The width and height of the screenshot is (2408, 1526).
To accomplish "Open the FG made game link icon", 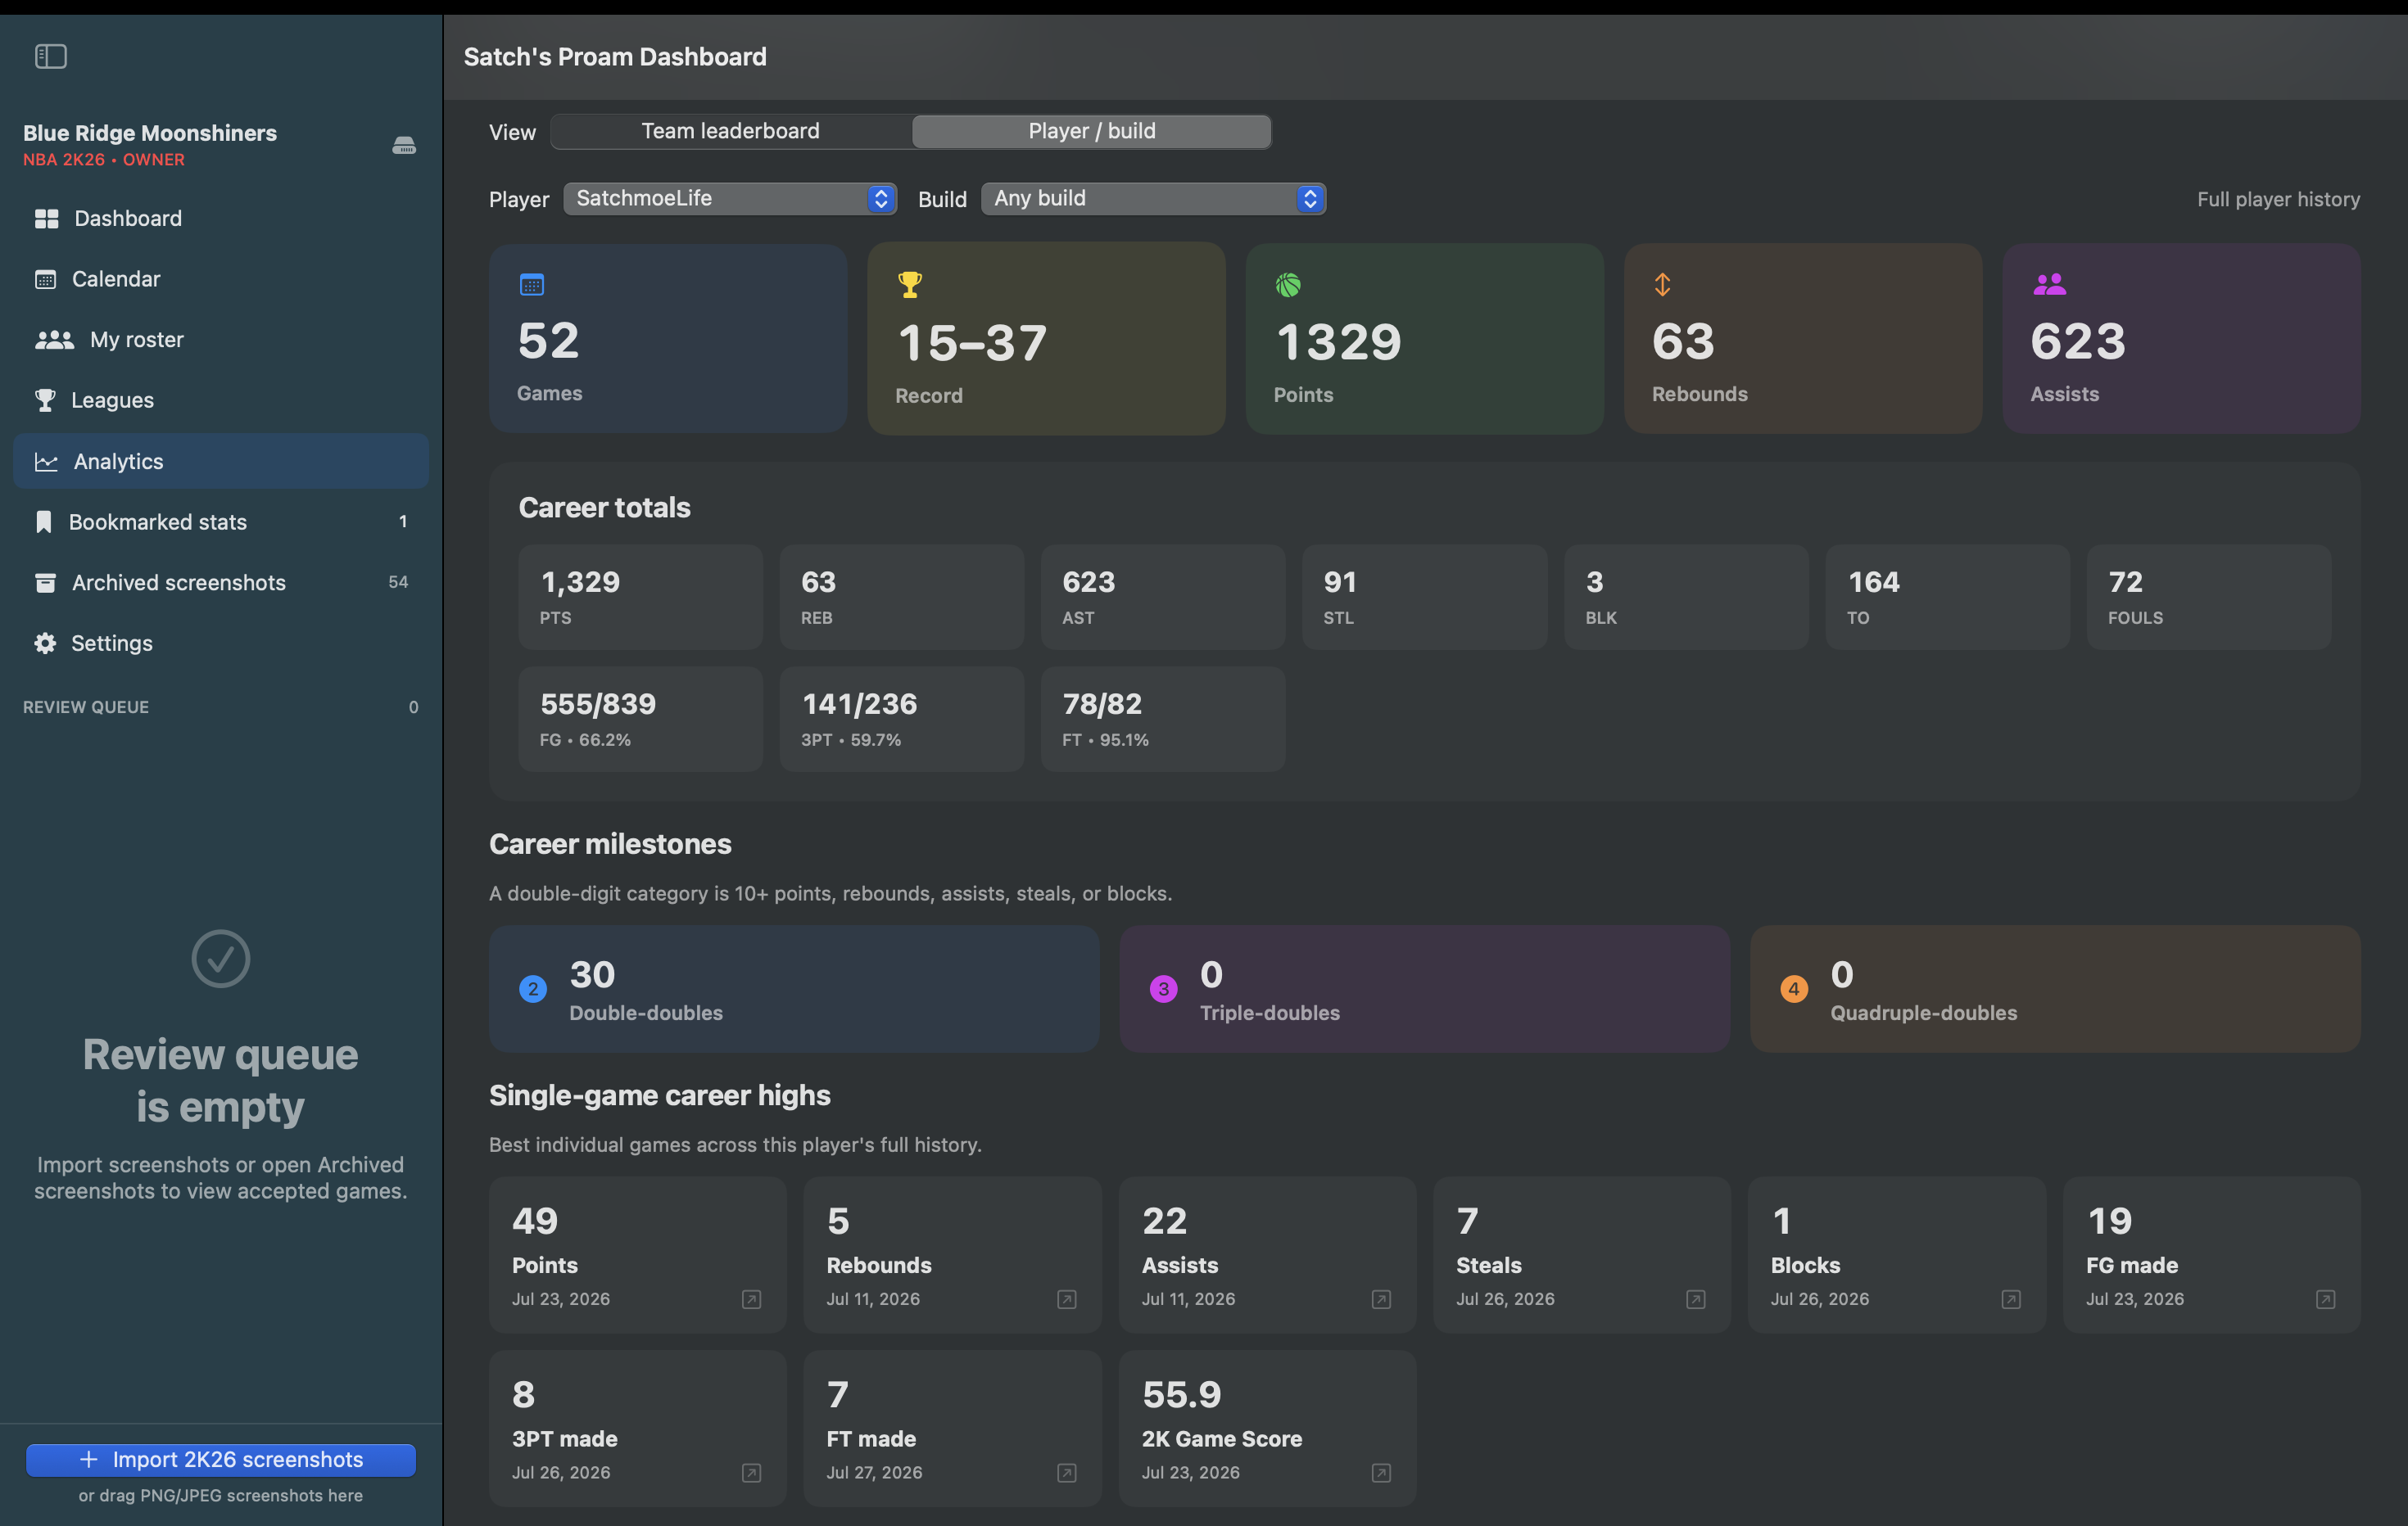I will click(2326, 1299).
